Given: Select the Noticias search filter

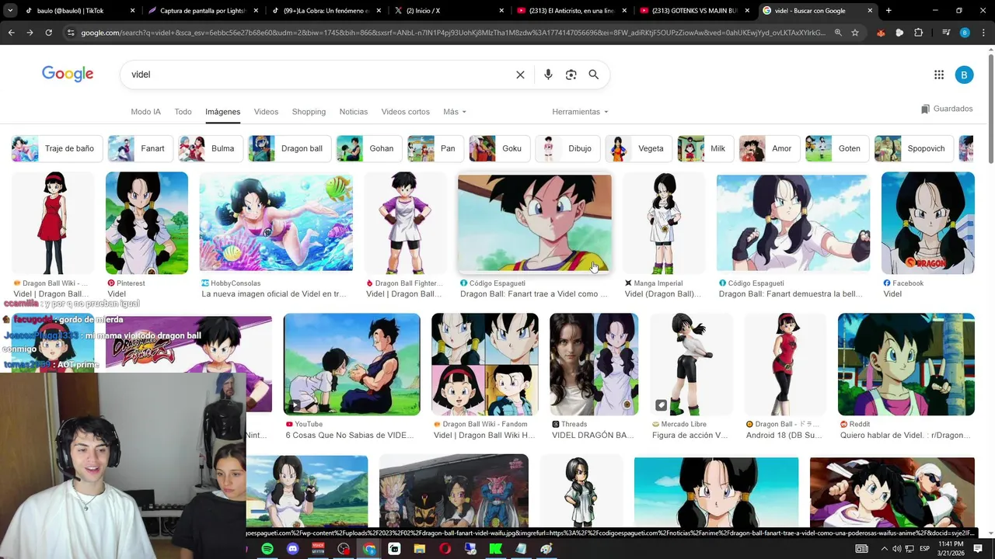Looking at the screenshot, I should point(354,112).
